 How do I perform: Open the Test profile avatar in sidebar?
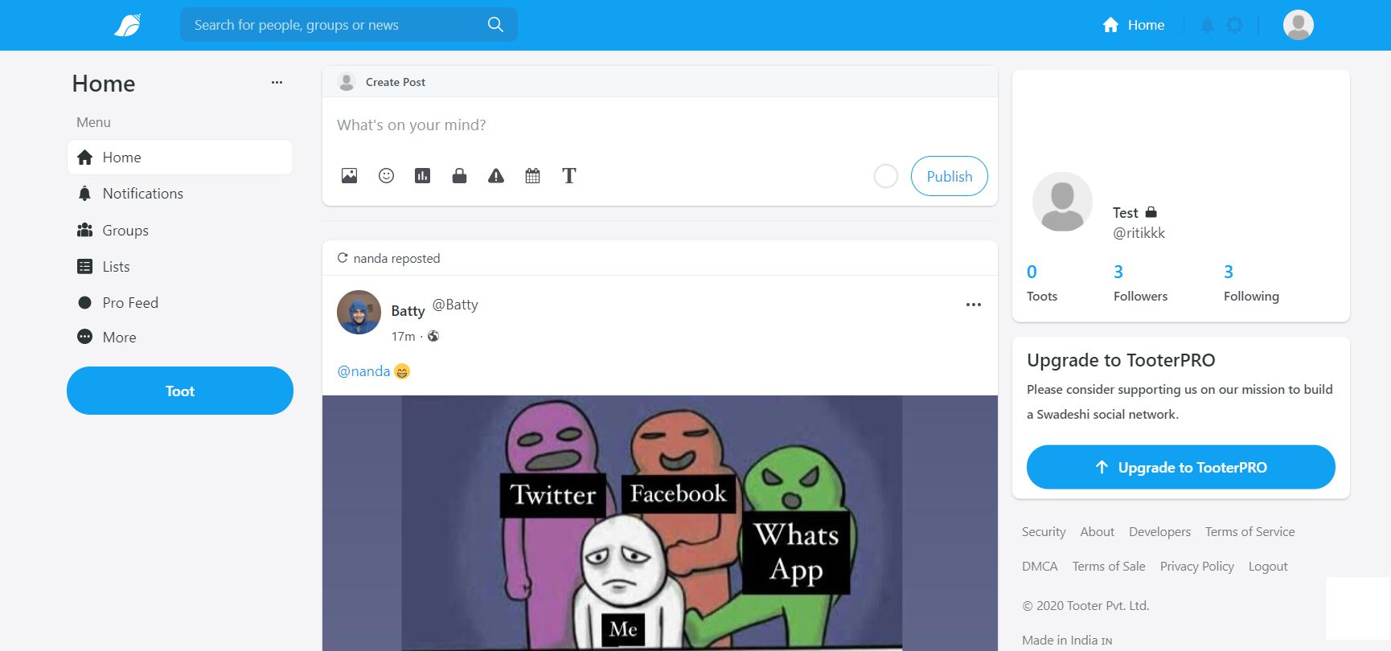(x=1062, y=202)
